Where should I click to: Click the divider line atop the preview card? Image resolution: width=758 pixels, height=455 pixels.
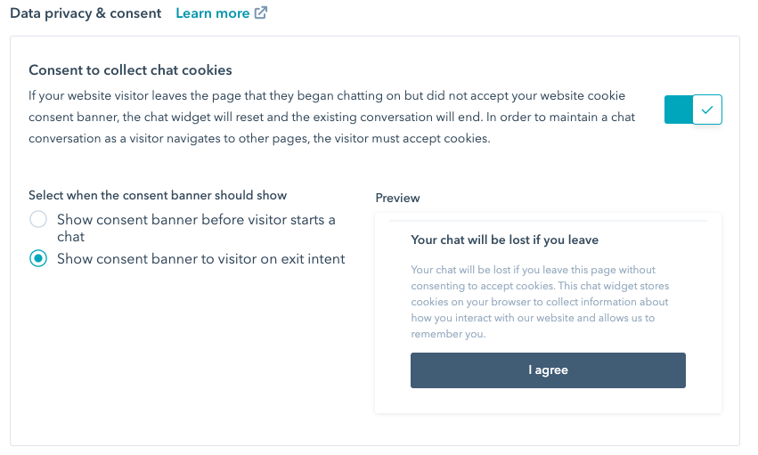pos(548,220)
